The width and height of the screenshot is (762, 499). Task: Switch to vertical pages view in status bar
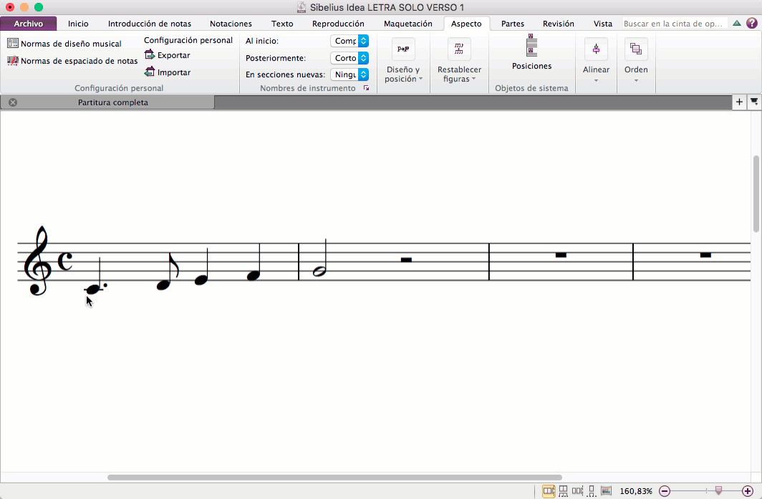tap(563, 491)
